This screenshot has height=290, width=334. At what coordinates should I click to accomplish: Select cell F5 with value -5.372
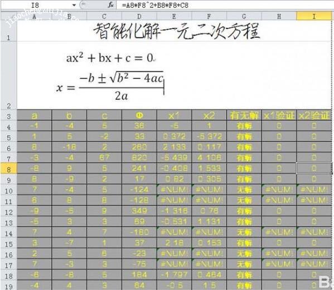(x=209, y=136)
